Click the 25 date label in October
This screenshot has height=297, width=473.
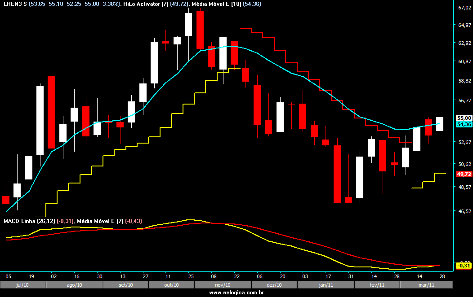[191, 276]
